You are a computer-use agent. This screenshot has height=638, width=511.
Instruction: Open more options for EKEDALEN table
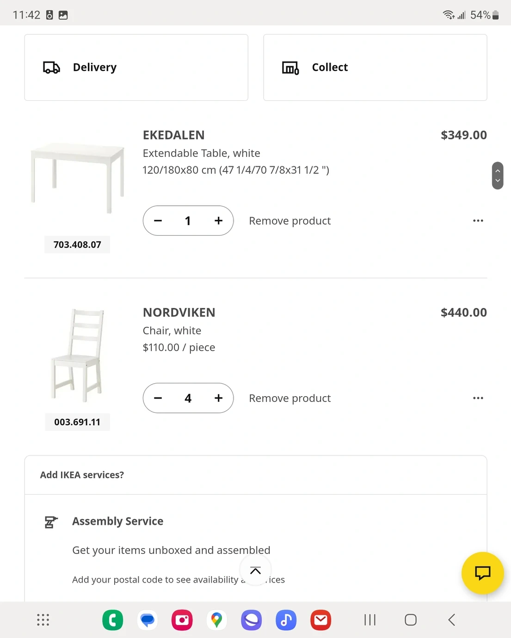(478, 221)
